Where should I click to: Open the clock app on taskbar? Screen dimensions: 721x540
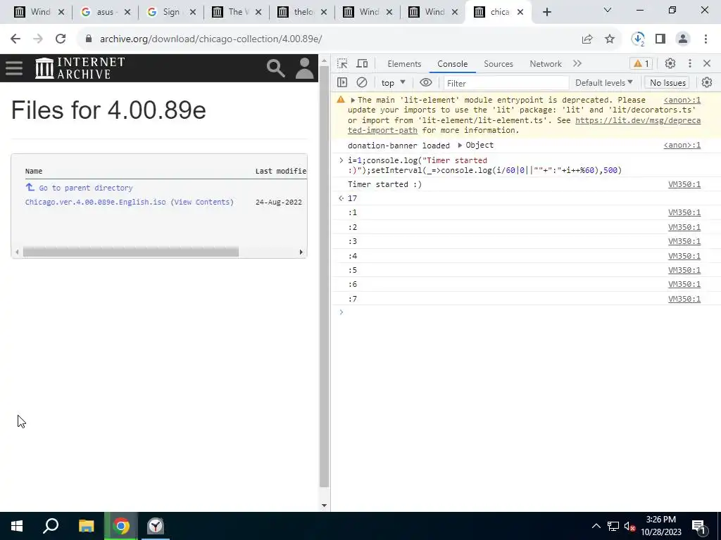coord(156,526)
